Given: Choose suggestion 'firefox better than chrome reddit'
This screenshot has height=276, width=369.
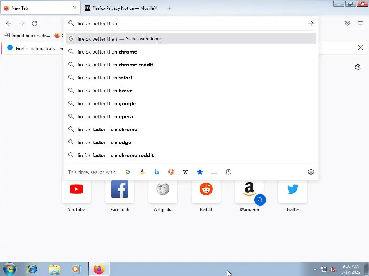Looking at the screenshot, I should click(191, 65).
